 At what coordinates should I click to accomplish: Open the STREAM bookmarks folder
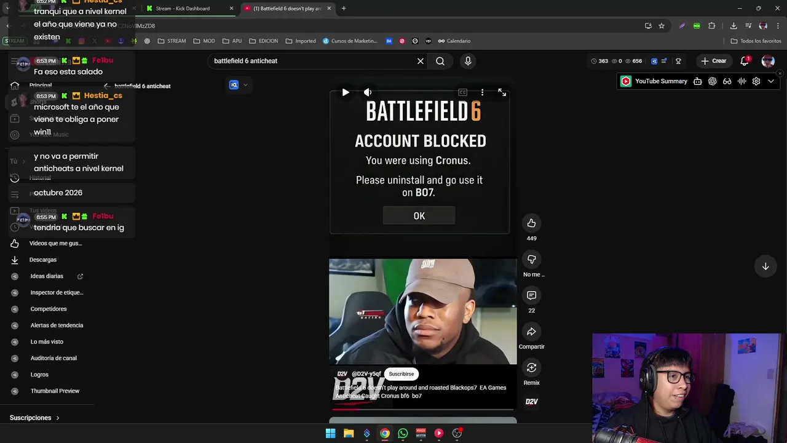click(172, 41)
